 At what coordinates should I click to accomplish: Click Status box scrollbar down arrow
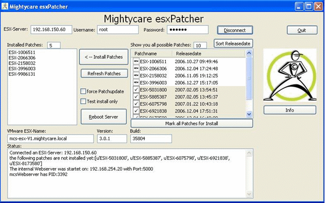(x=249, y=194)
